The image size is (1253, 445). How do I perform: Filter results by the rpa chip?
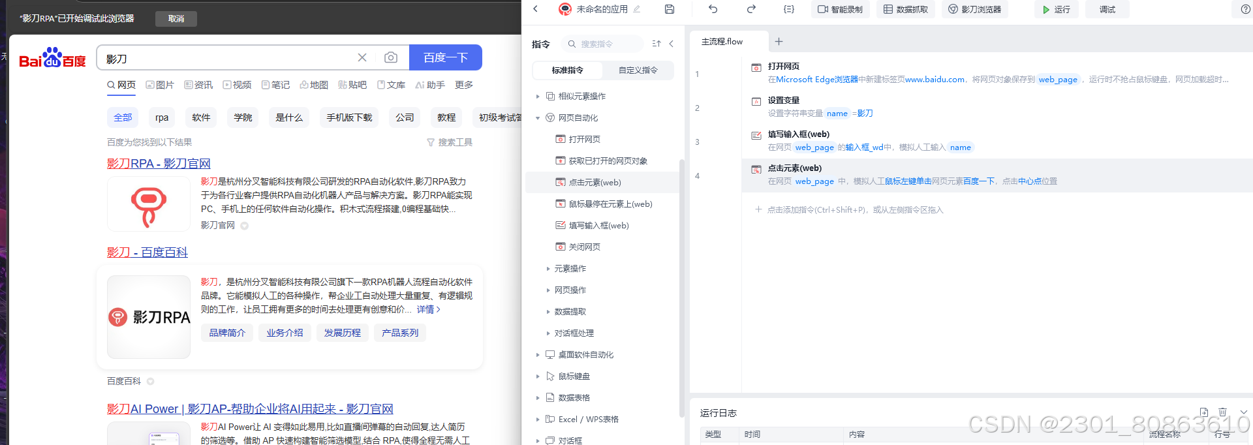(162, 117)
